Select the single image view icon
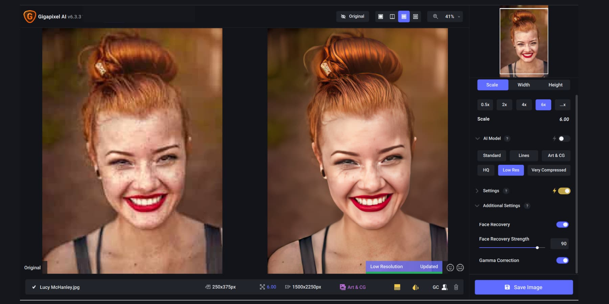Viewport: 609px width, 304px height. (x=381, y=16)
